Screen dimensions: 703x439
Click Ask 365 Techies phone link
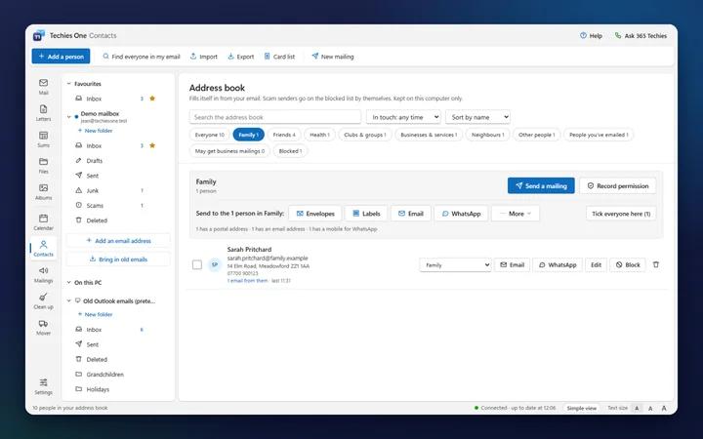tap(641, 36)
